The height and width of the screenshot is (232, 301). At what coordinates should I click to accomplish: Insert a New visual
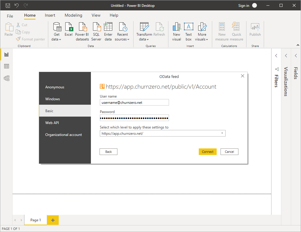177,32
